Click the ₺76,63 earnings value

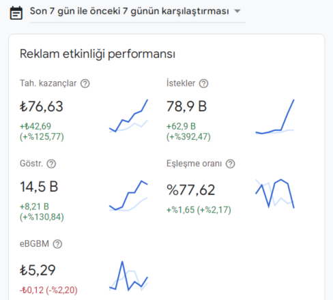click(42, 106)
